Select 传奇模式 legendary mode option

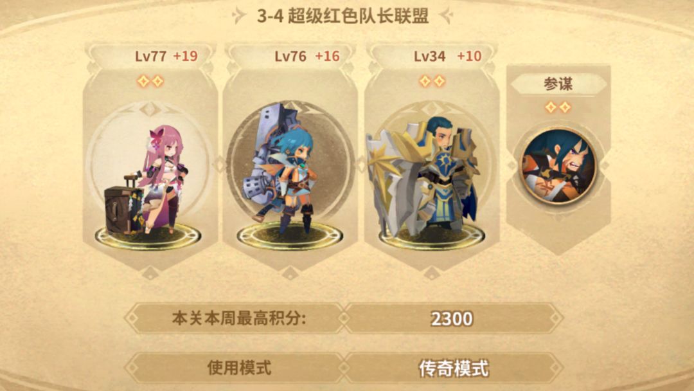[454, 368]
